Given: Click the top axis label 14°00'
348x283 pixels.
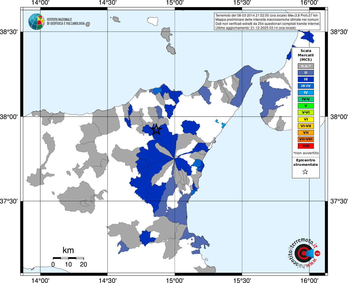Looking at the screenshot, I should [40, 3].
